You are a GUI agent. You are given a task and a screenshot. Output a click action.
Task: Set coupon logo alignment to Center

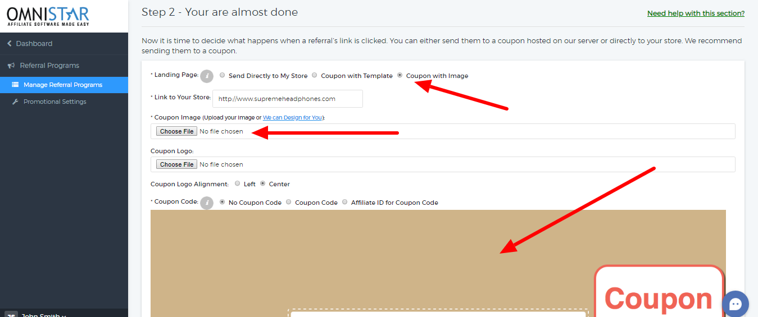(x=262, y=183)
